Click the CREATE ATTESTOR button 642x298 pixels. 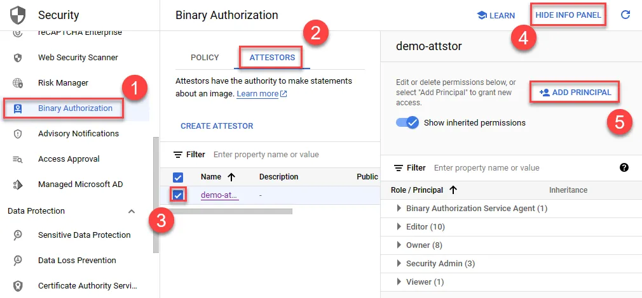tap(217, 126)
